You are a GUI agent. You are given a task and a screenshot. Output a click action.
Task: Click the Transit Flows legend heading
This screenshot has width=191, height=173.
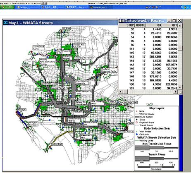(x=157, y=154)
